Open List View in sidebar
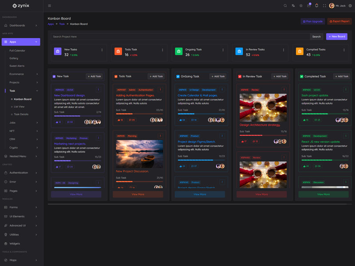 point(19,106)
